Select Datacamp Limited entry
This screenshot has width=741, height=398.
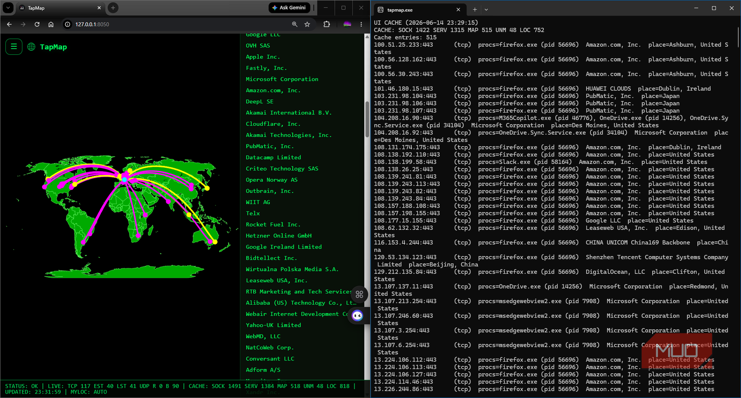pyautogui.click(x=273, y=158)
